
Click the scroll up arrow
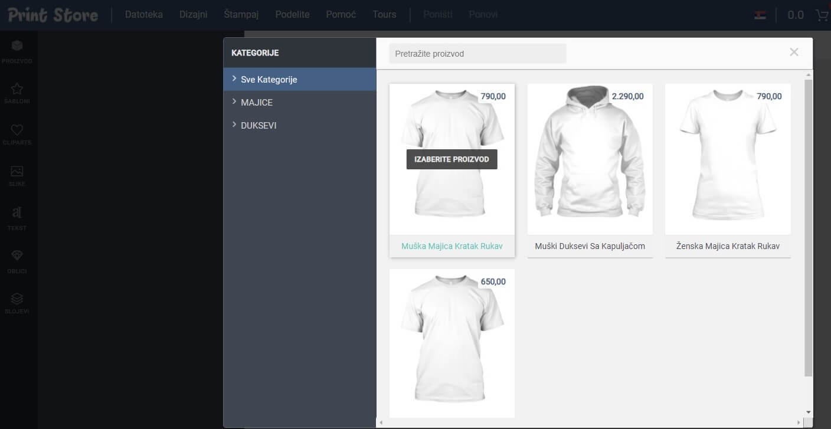click(809, 74)
